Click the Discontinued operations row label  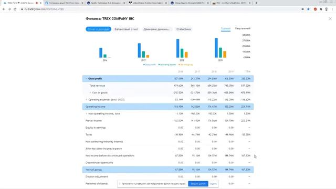tap(99, 163)
